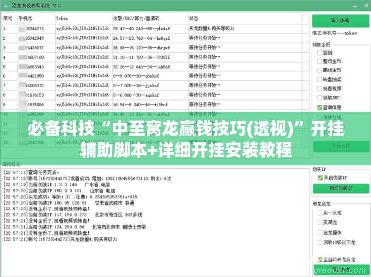The image size is (371, 277).
Task: Click log line 伪装IP 180.95.128.91 甘肃省武威市
Action: (69, 203)
